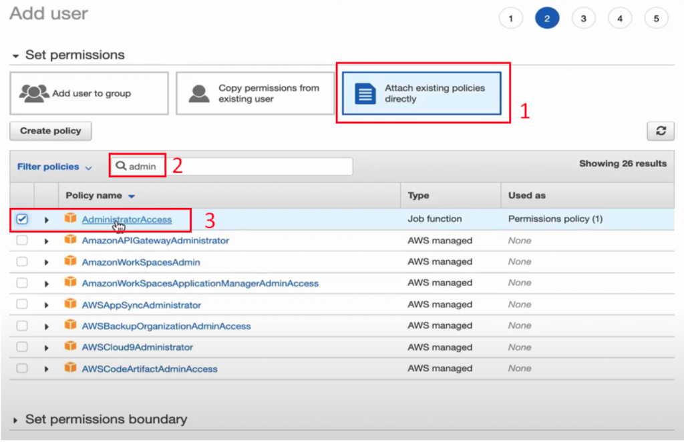Click the policy icon beside AWSCodeArtifactAdminAccess
This screenshot has width=684, height=442.
70,367
